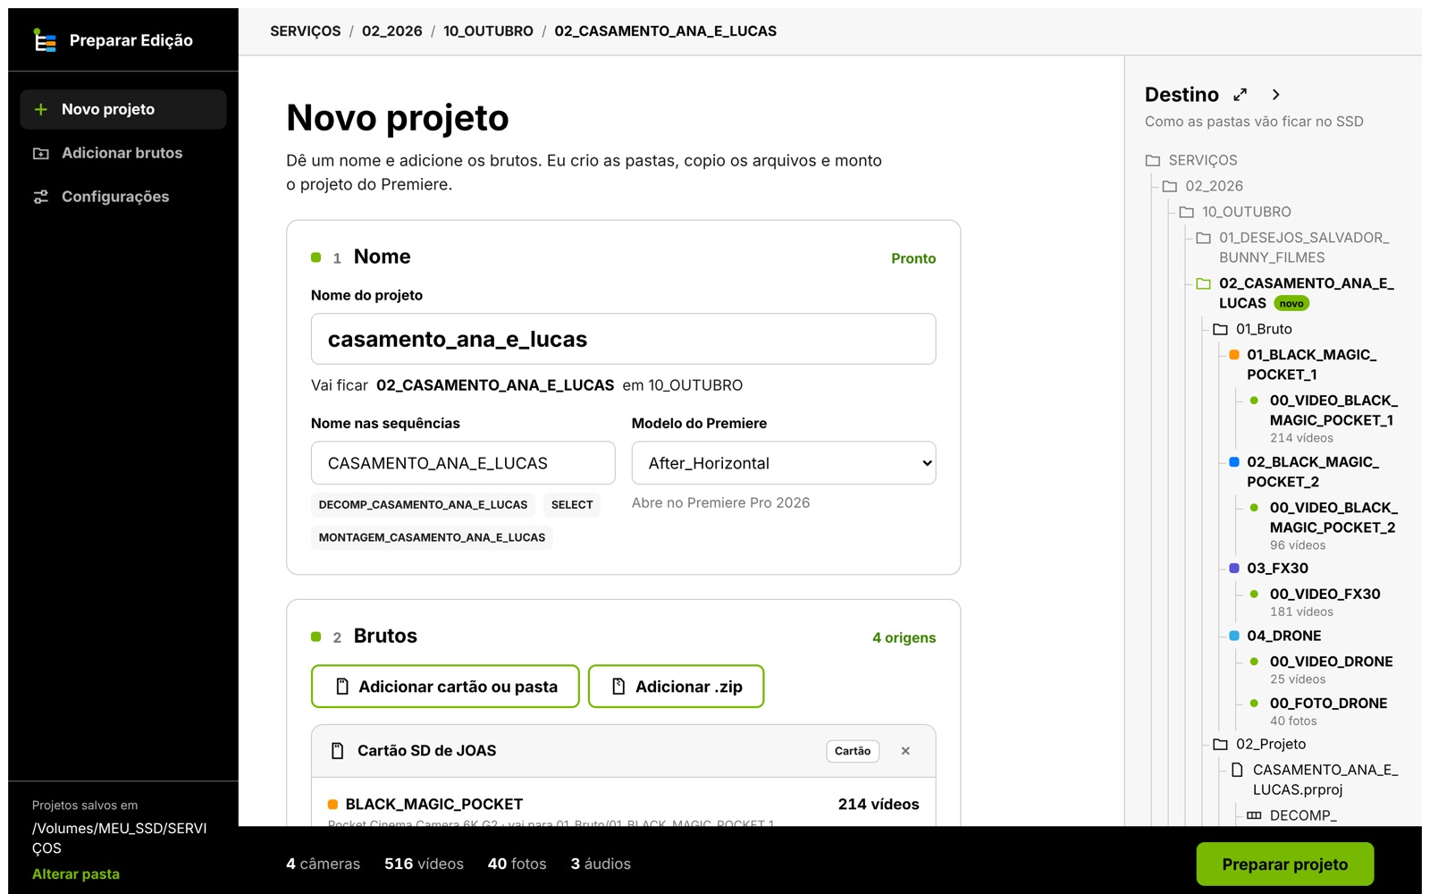Click 4 câmeras in bottom bar

pos(323,864)
